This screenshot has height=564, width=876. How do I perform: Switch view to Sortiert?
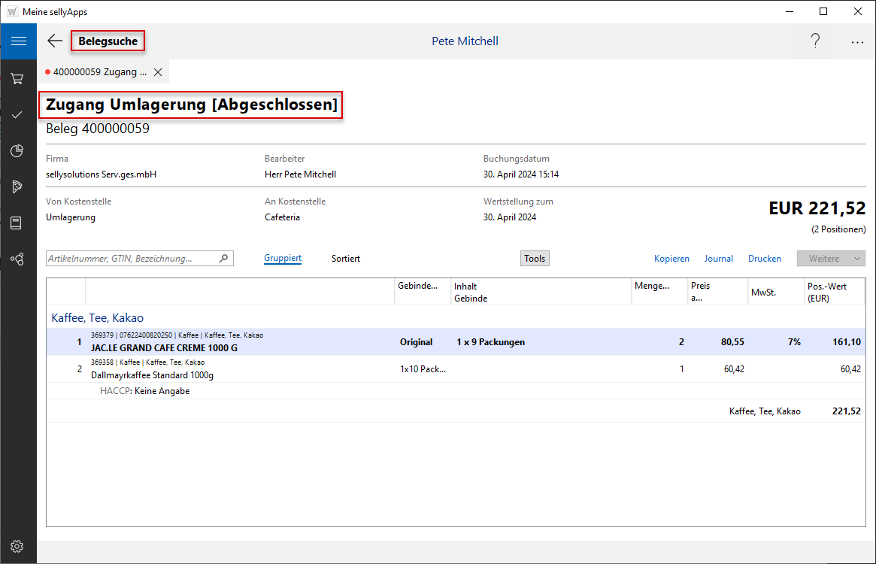(x=346, y=259)
